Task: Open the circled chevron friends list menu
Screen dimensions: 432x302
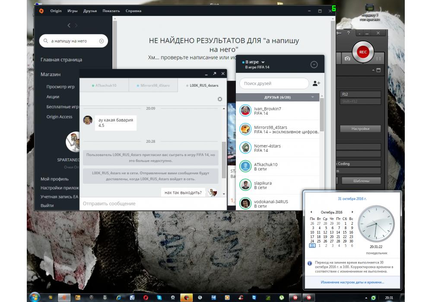Action: (314, 65)
